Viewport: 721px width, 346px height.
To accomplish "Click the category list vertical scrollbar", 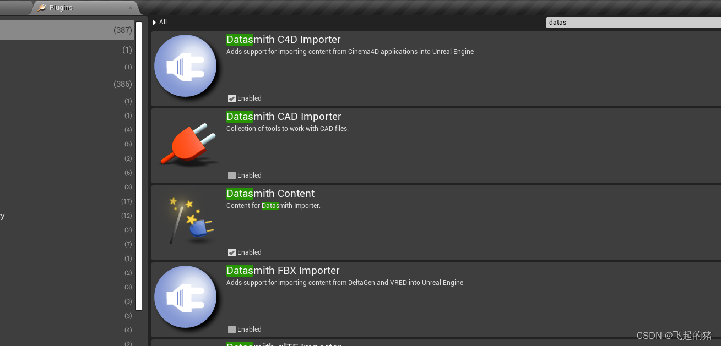I will point(139,166).
